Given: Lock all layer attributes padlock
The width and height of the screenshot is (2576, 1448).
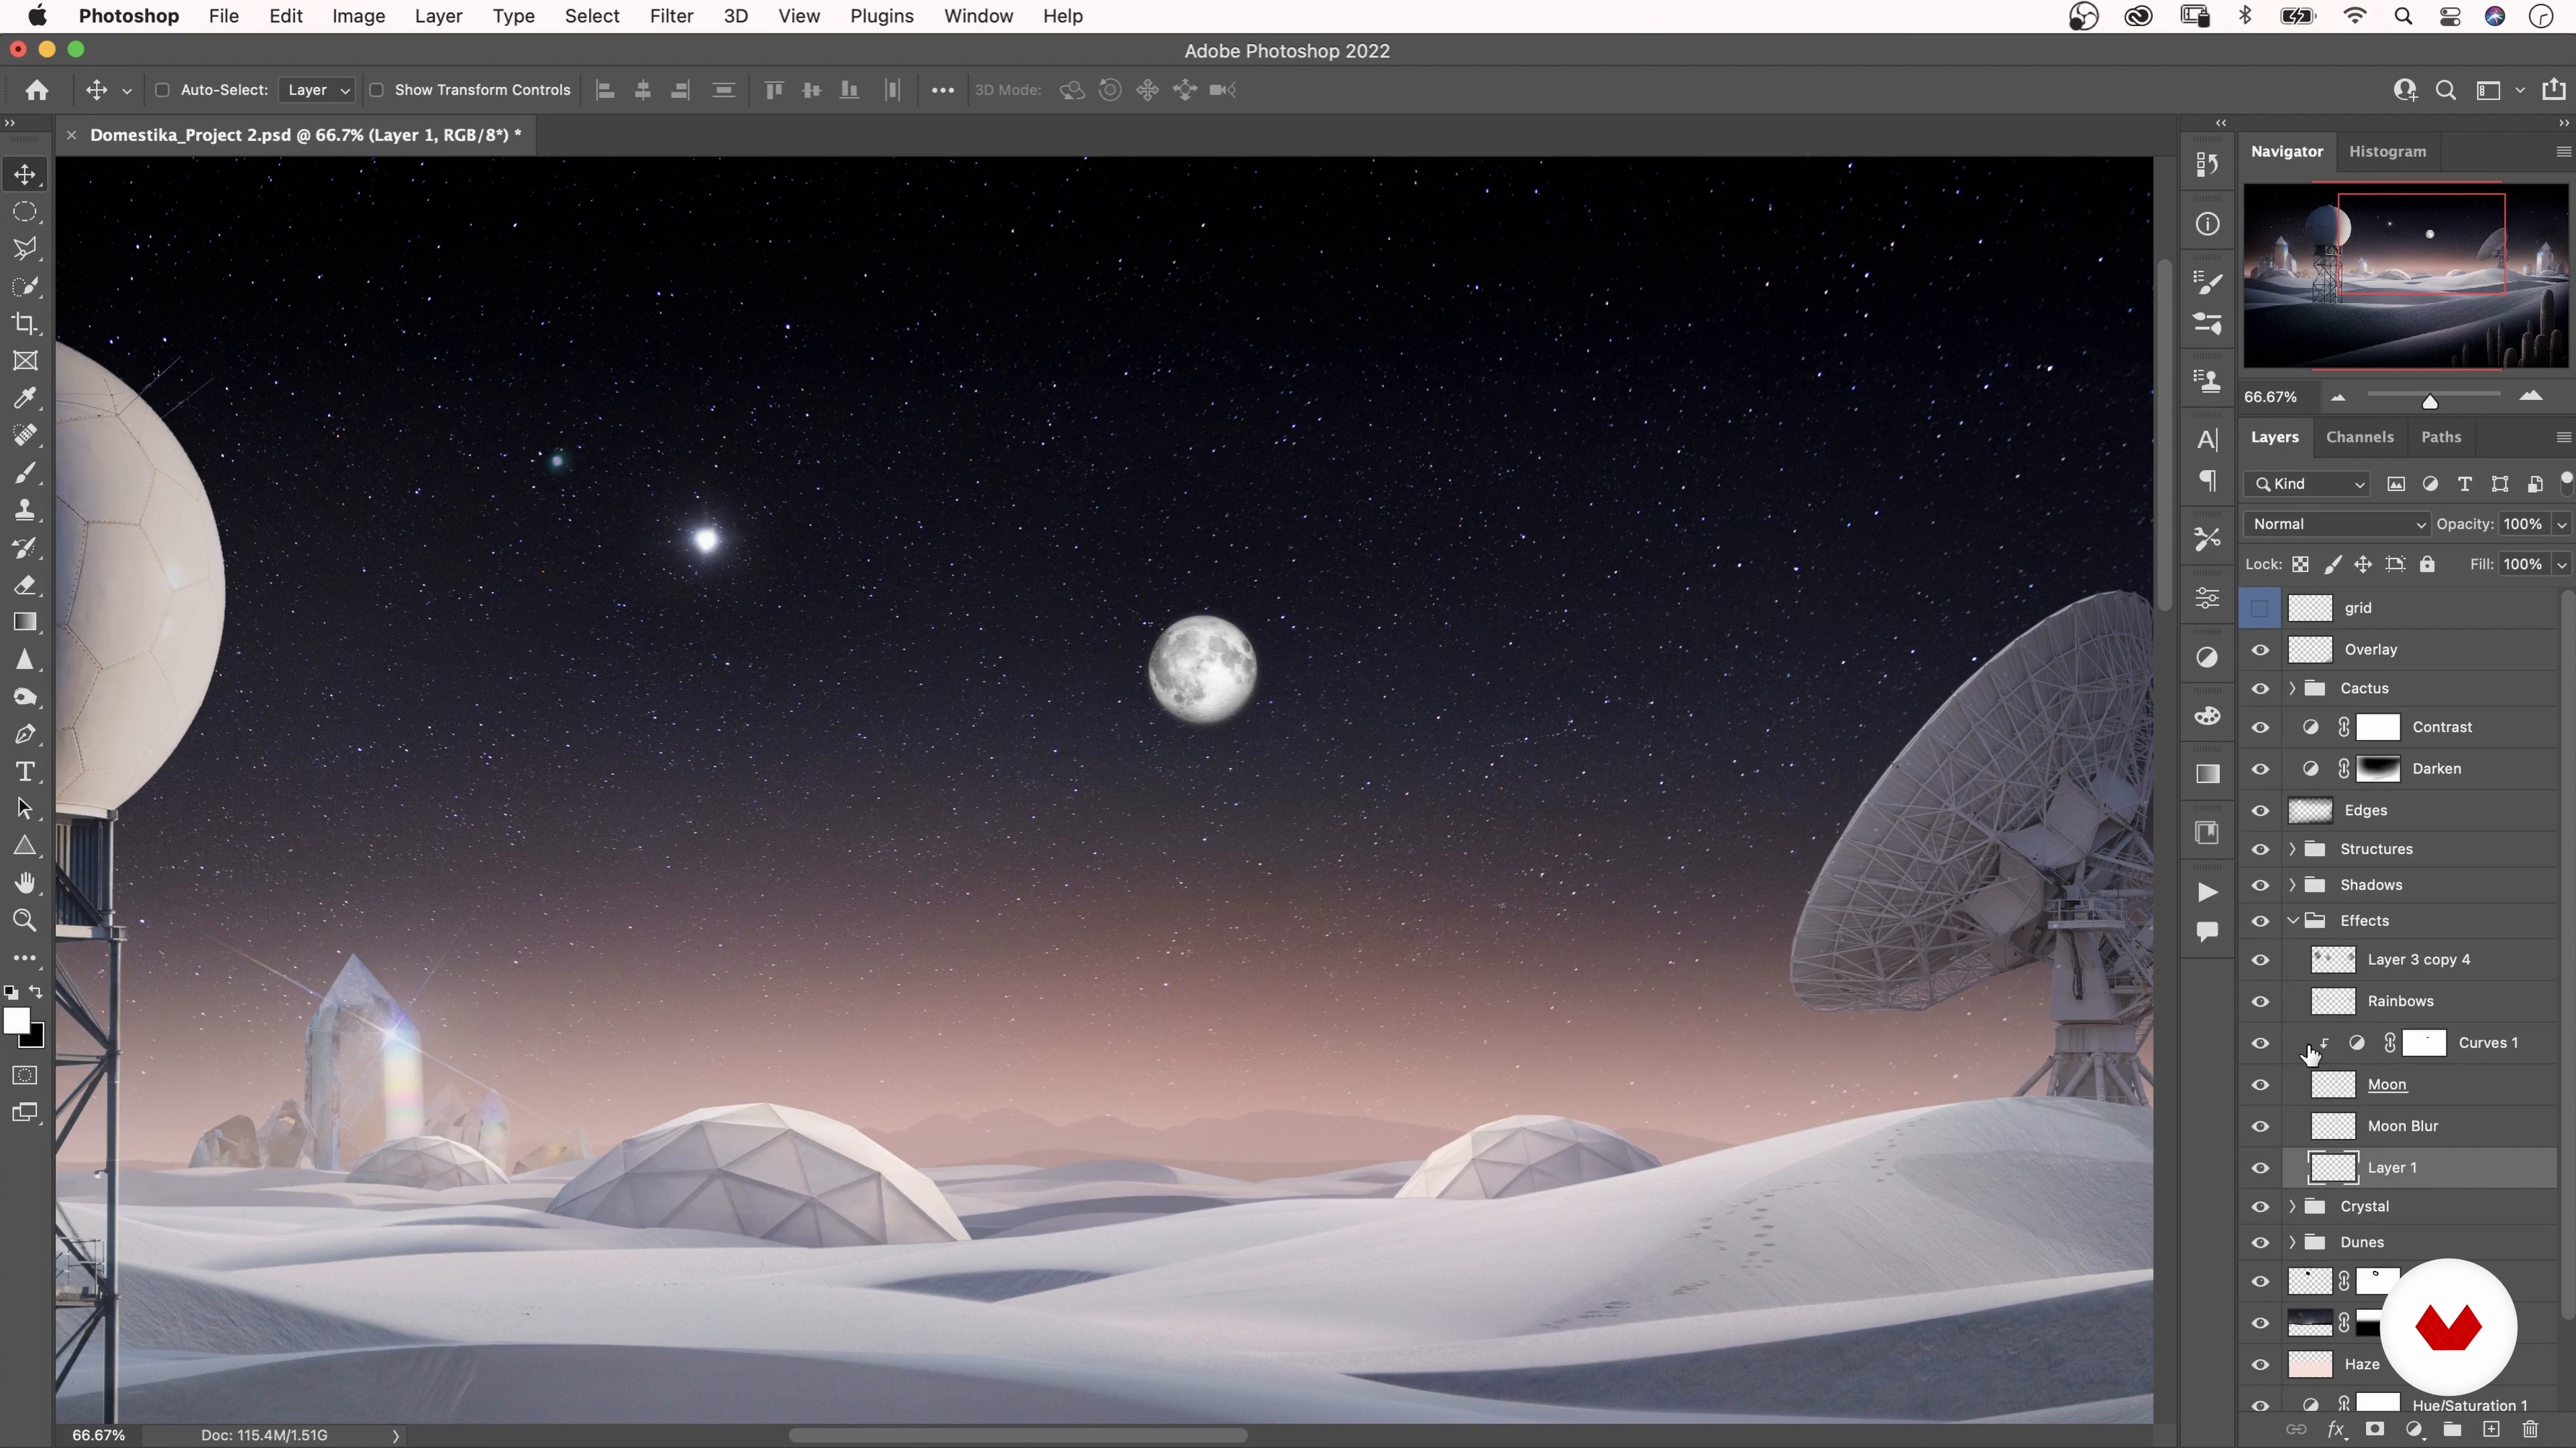Looking at the screenshot, I should 2427,564.
